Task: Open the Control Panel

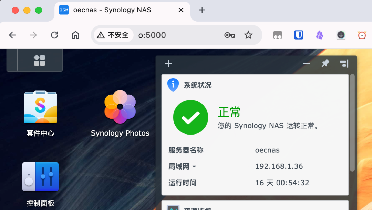Action: 40,177
